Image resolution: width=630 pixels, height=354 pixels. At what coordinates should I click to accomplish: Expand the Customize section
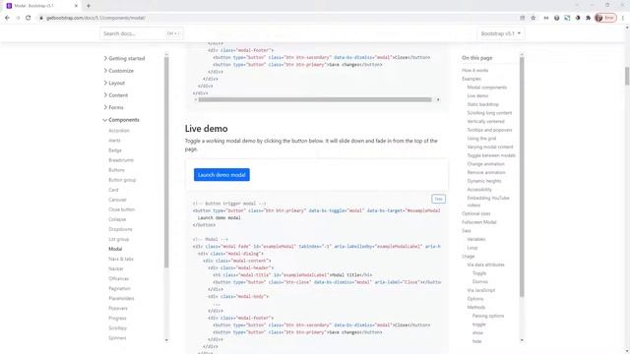118,71
